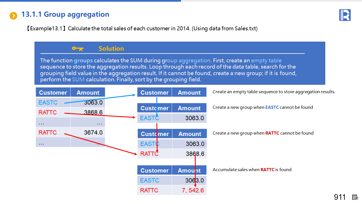The width and height of the screenshot is (362, 204).
Task: Click the "Solution" title text
Action: click(111, 48)
